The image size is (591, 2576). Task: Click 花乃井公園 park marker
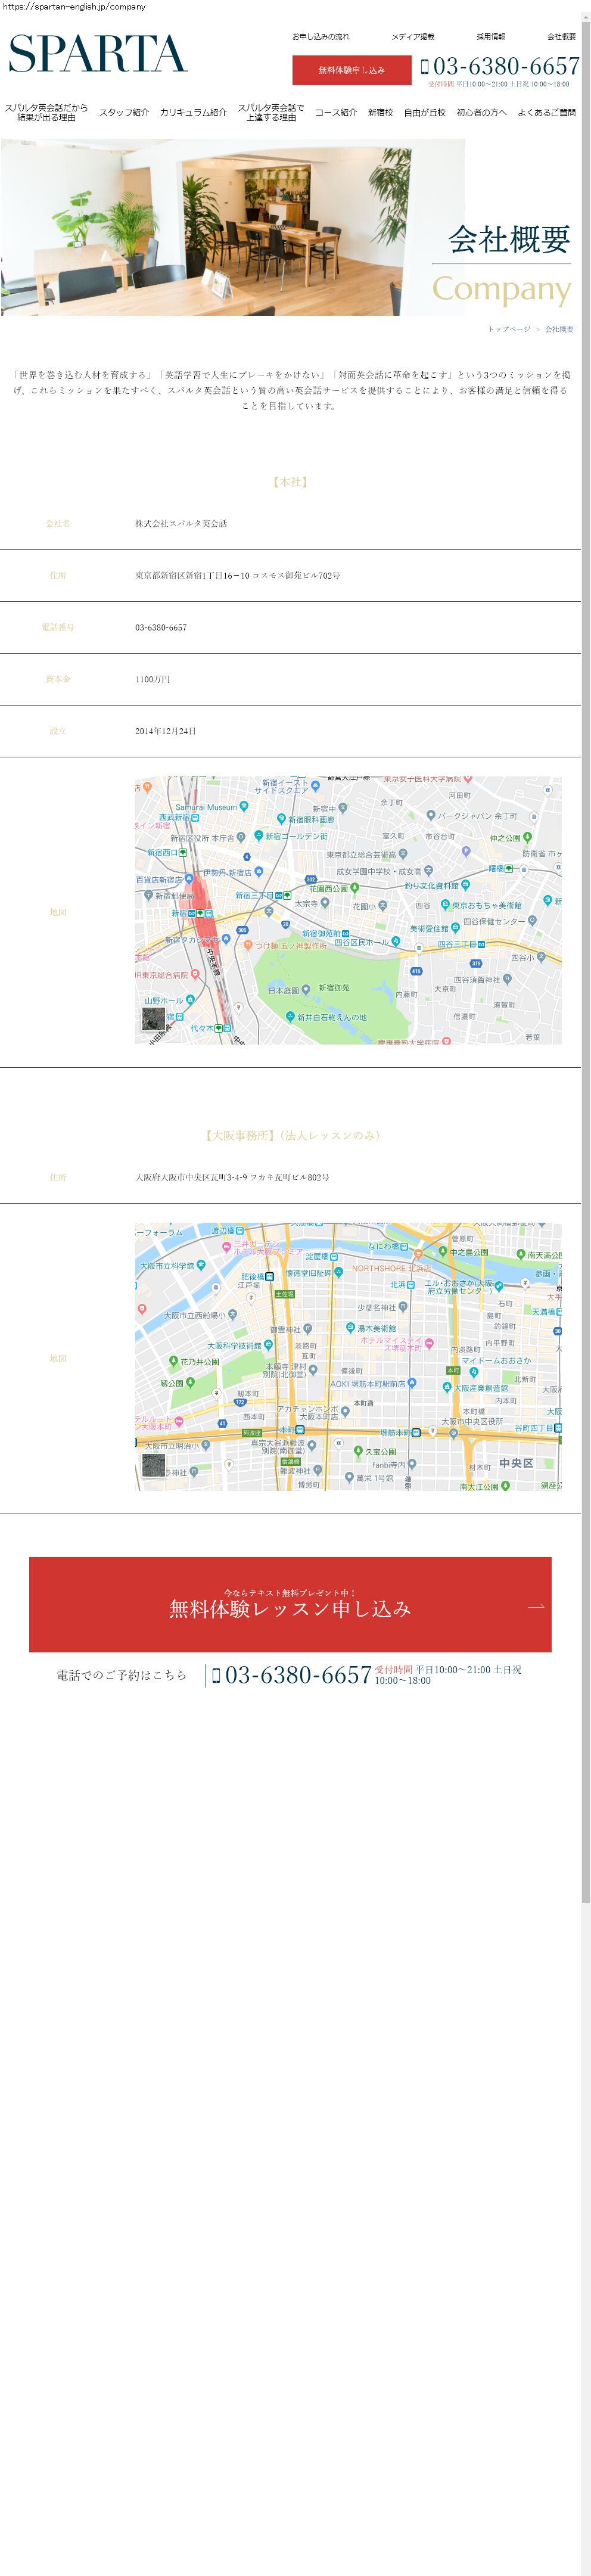[173, 1361]
